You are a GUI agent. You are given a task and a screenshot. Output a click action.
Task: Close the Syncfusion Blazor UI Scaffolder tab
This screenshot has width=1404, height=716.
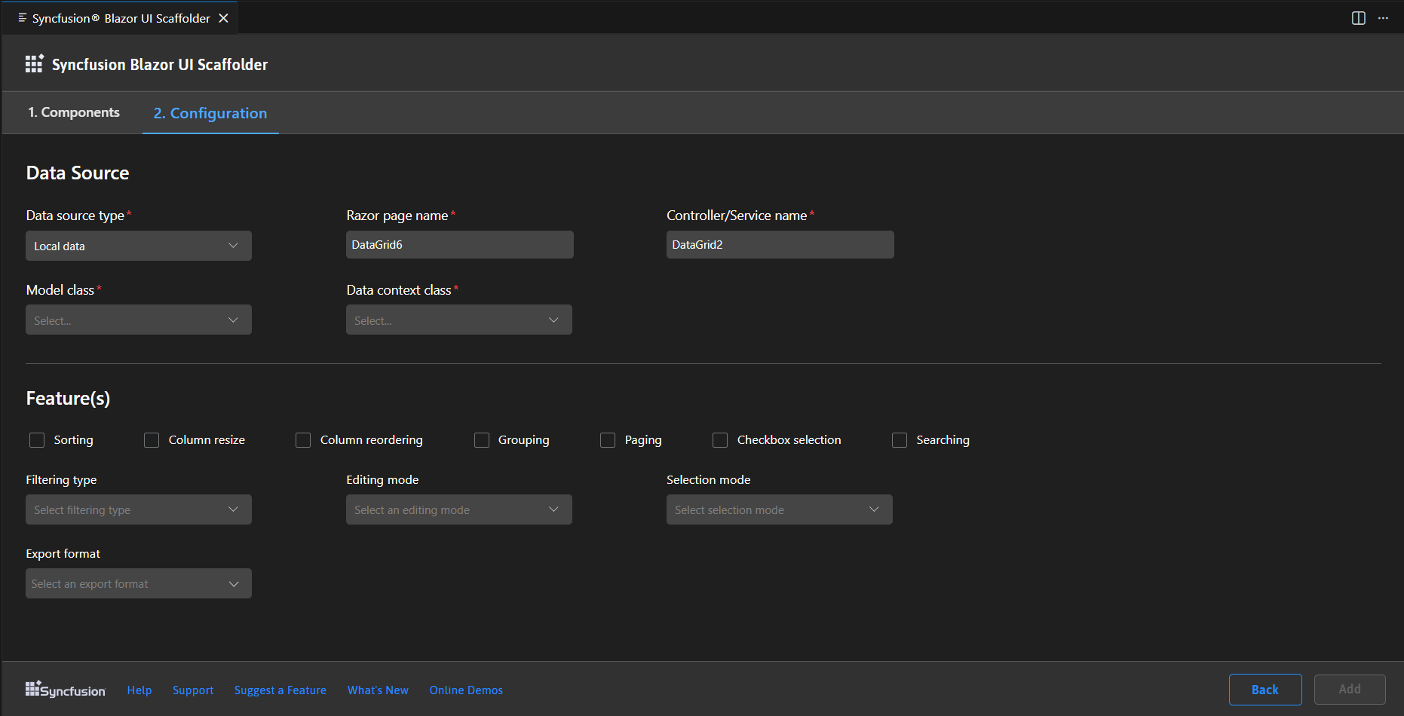[223, 18]
